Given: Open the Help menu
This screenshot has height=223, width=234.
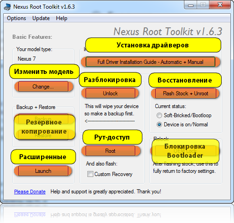Looking at the screenshot, I should (x=61, y=18).
